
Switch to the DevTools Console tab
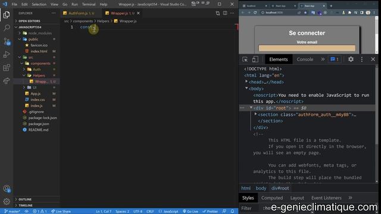[x=305, y=59]
